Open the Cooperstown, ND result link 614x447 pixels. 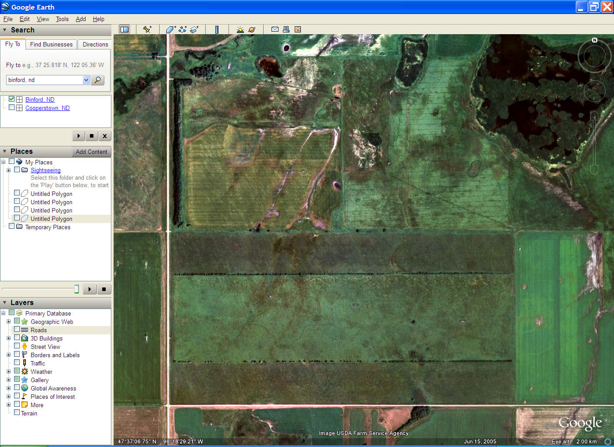[x=47, y=108]
